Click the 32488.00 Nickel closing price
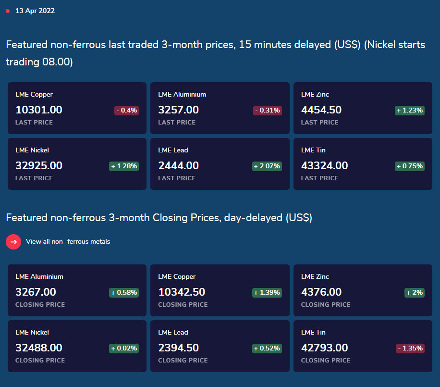440x387 pixels. point(39,348)
